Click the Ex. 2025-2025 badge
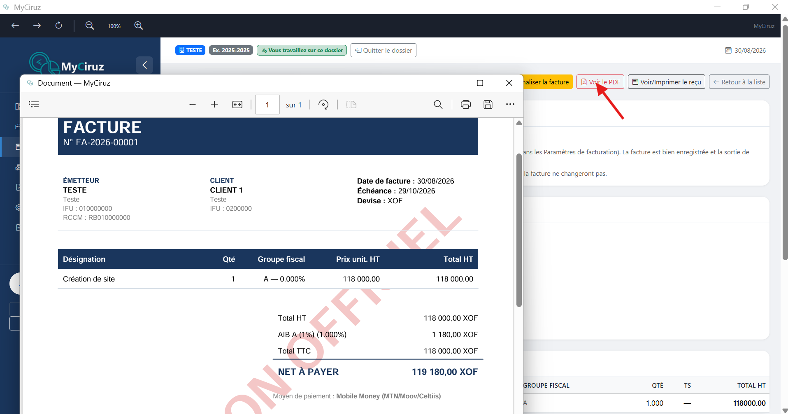788x414 pixels. click(231, 50)
